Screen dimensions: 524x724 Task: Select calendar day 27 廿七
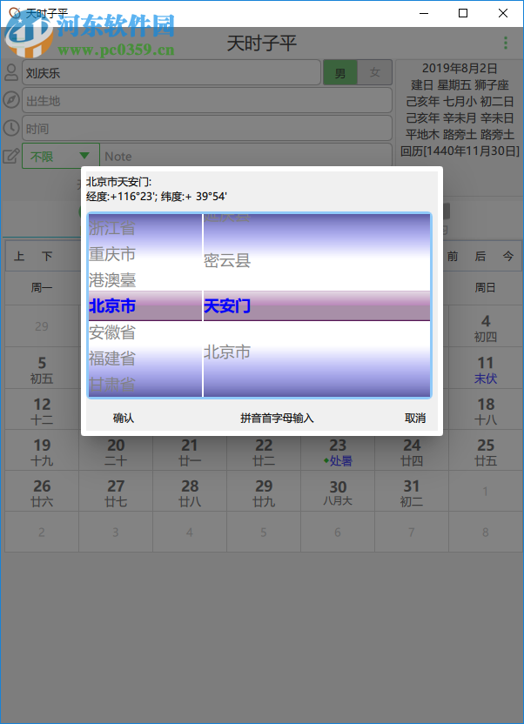pos(116,492)
